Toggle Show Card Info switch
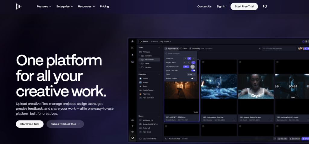Screen dimensions: 309x144 tap(193, 70)
